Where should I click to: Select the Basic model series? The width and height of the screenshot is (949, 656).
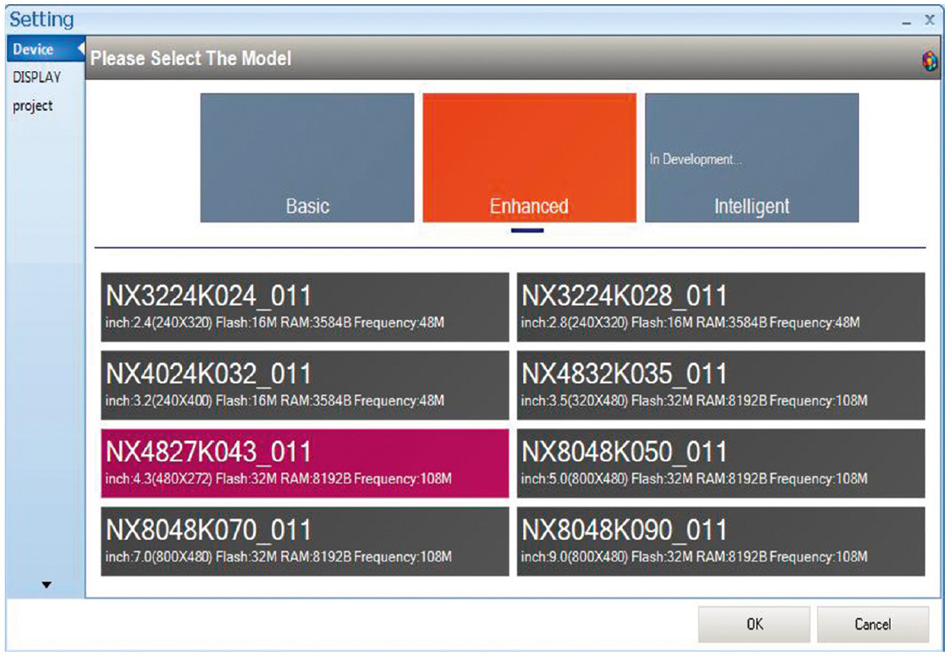click(306, 157)
